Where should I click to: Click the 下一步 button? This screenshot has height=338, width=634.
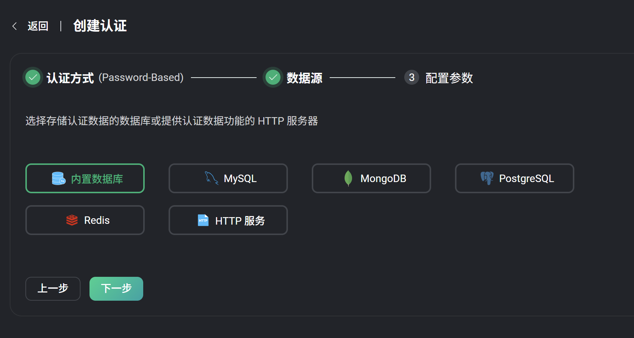[x=116, y=289]
